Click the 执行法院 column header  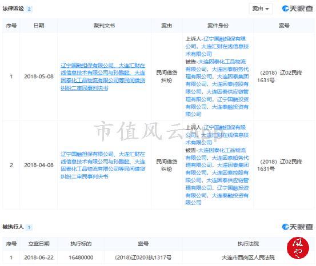click(248, 244)
